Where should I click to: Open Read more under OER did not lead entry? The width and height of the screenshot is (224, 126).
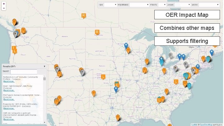click(9, 119)
